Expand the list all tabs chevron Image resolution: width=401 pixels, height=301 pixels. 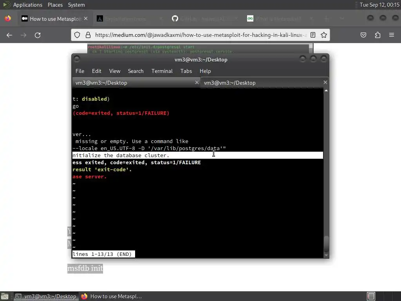coord(342,19)
